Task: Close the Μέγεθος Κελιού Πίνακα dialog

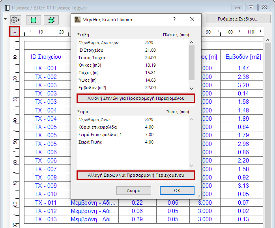Action: tap(192, 19)
